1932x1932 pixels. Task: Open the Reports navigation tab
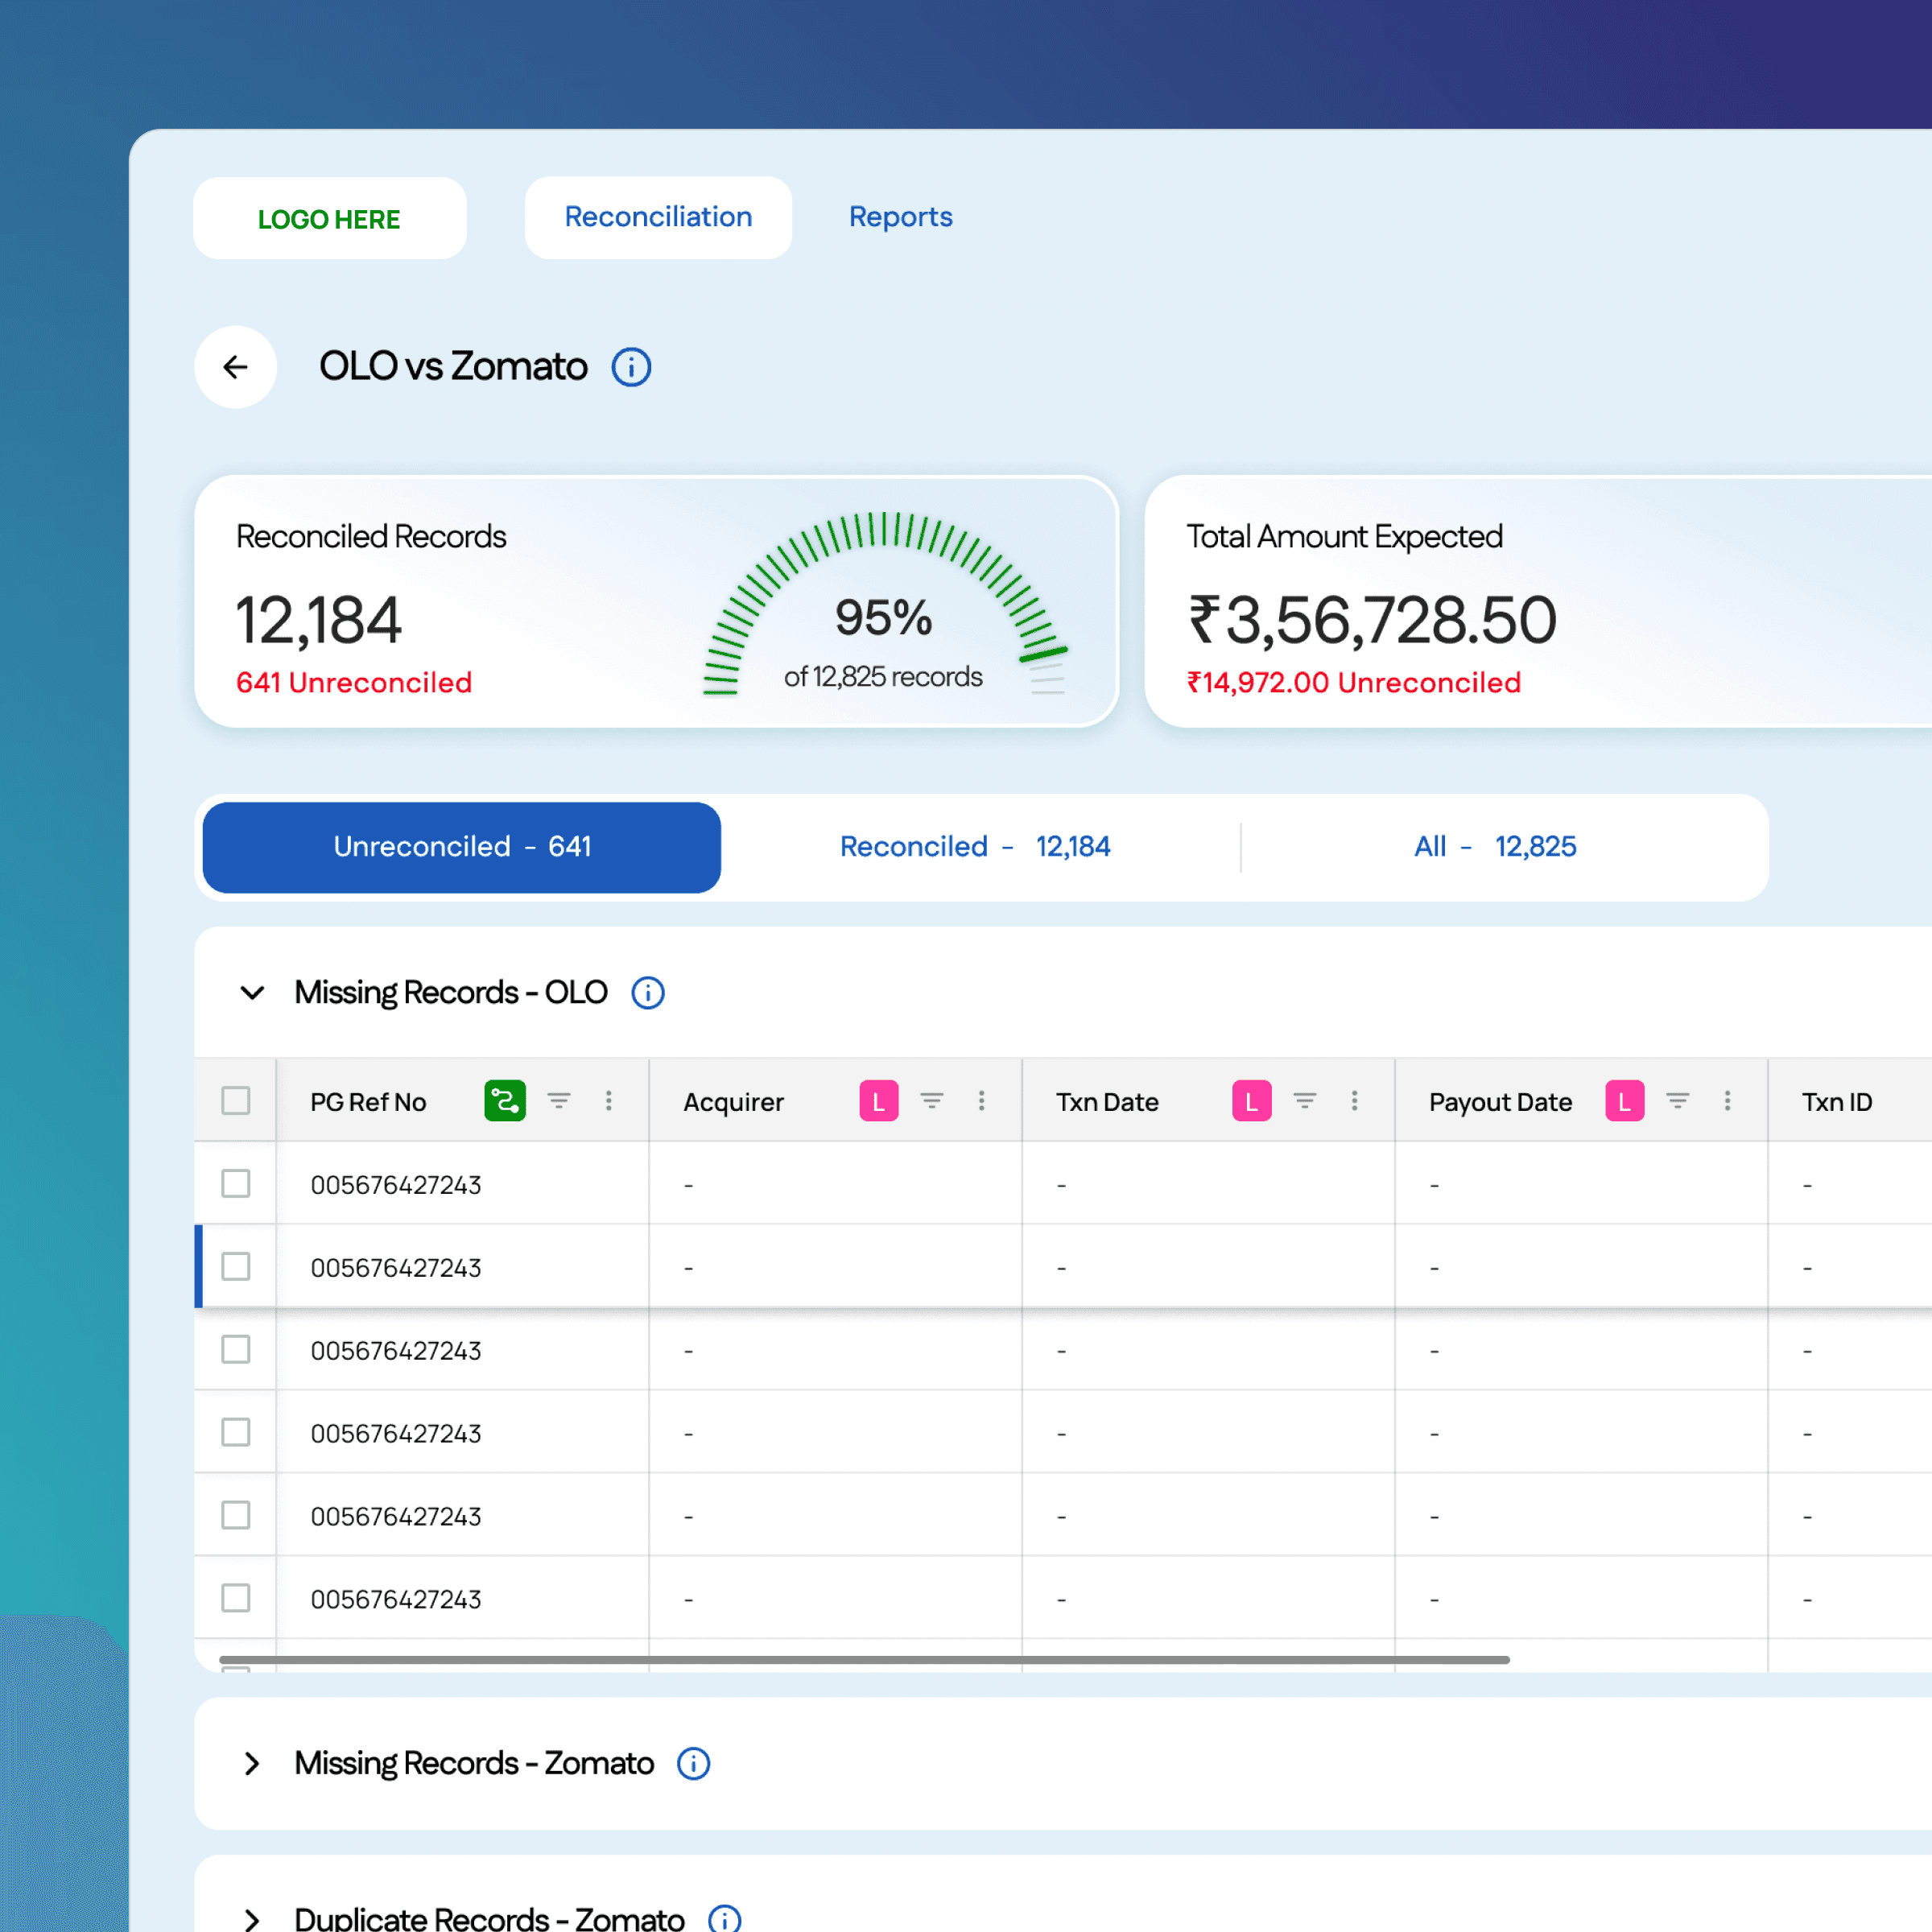tap(901, 217)
